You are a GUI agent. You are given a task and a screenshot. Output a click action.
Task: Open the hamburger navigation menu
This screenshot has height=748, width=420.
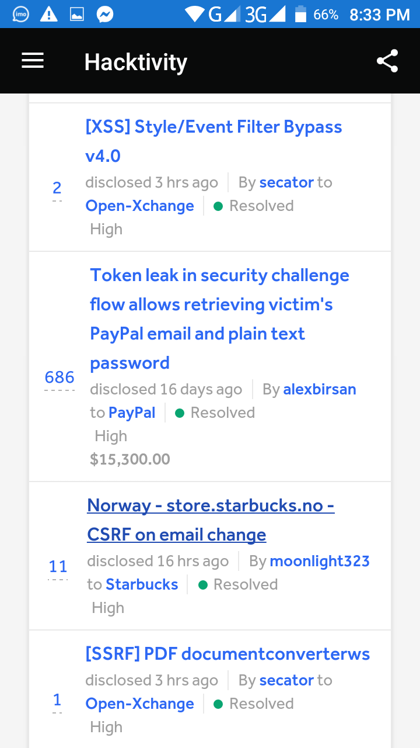click(33, 61)
